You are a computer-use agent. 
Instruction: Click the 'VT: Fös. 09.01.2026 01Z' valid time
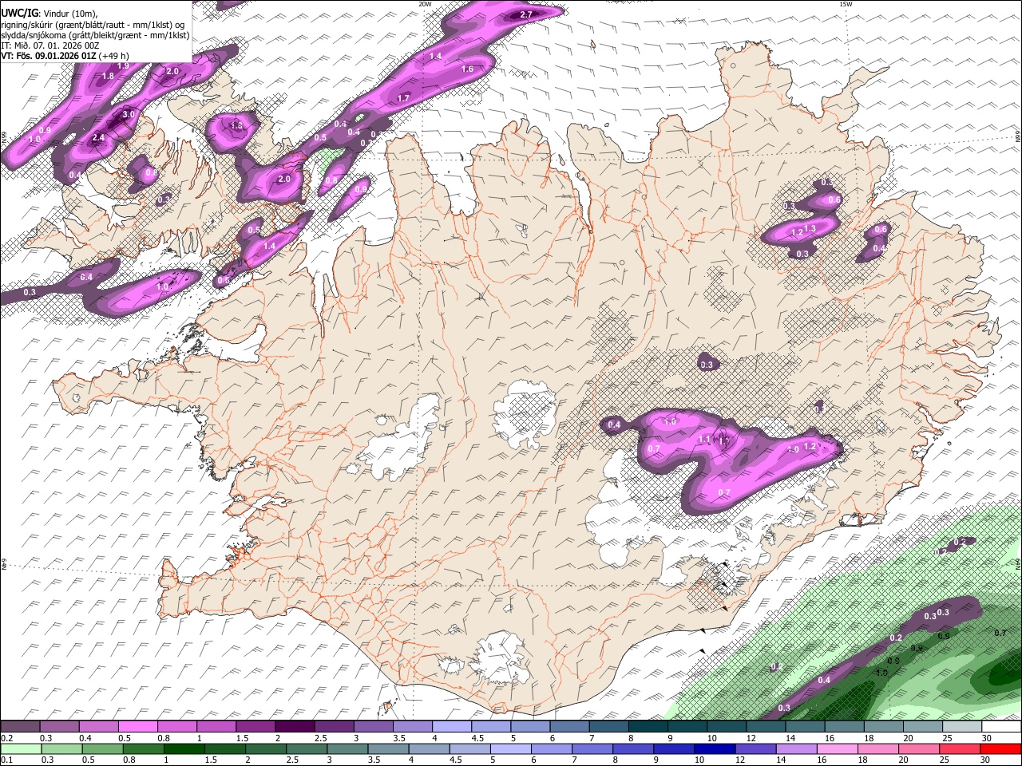coord(49,56)
